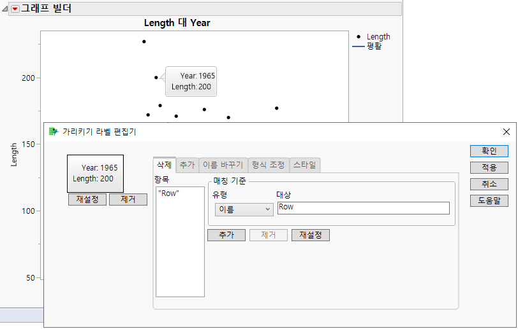Click the highest data point in the graph
The height and width of the screenshot is (329, 518).
pyautogui.click(x=144, y=41)
